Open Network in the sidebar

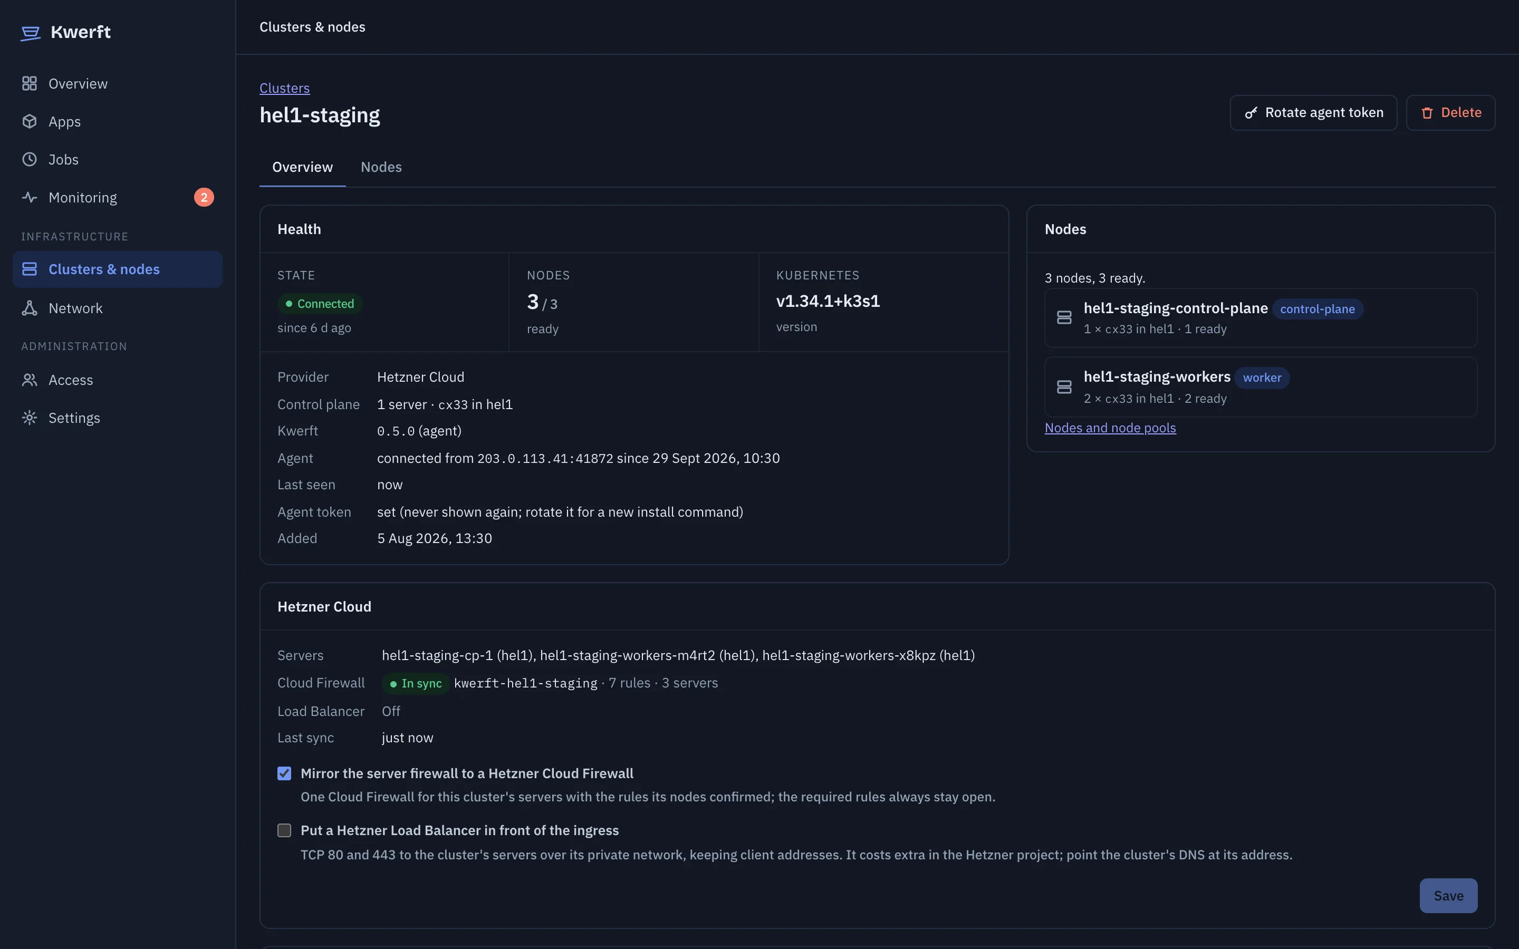pos(118,308)
